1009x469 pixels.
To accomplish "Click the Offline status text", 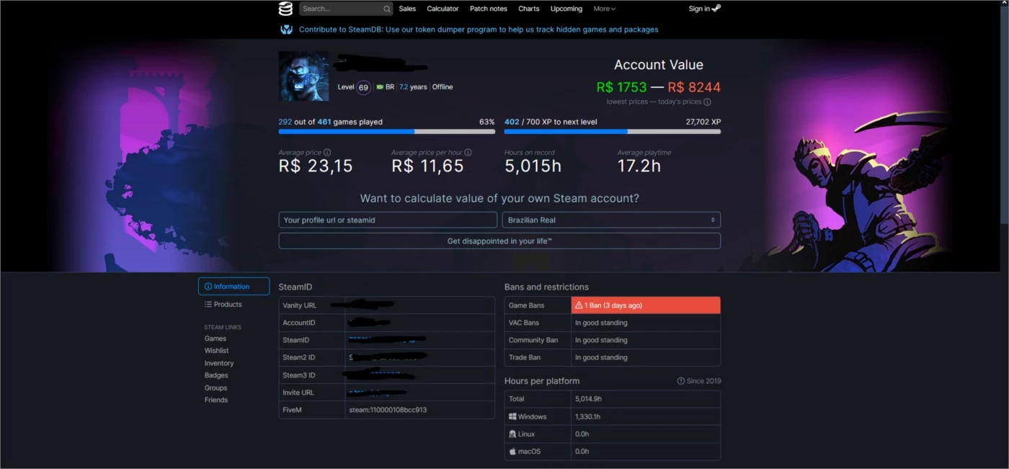I will [x=443, y=87].
